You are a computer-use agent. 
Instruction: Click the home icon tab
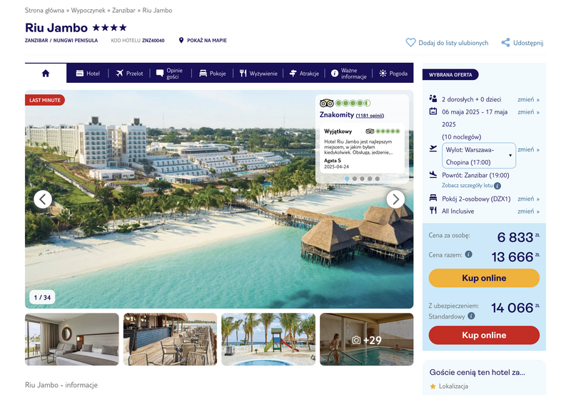pyautogui.click(x=46, y=74)
